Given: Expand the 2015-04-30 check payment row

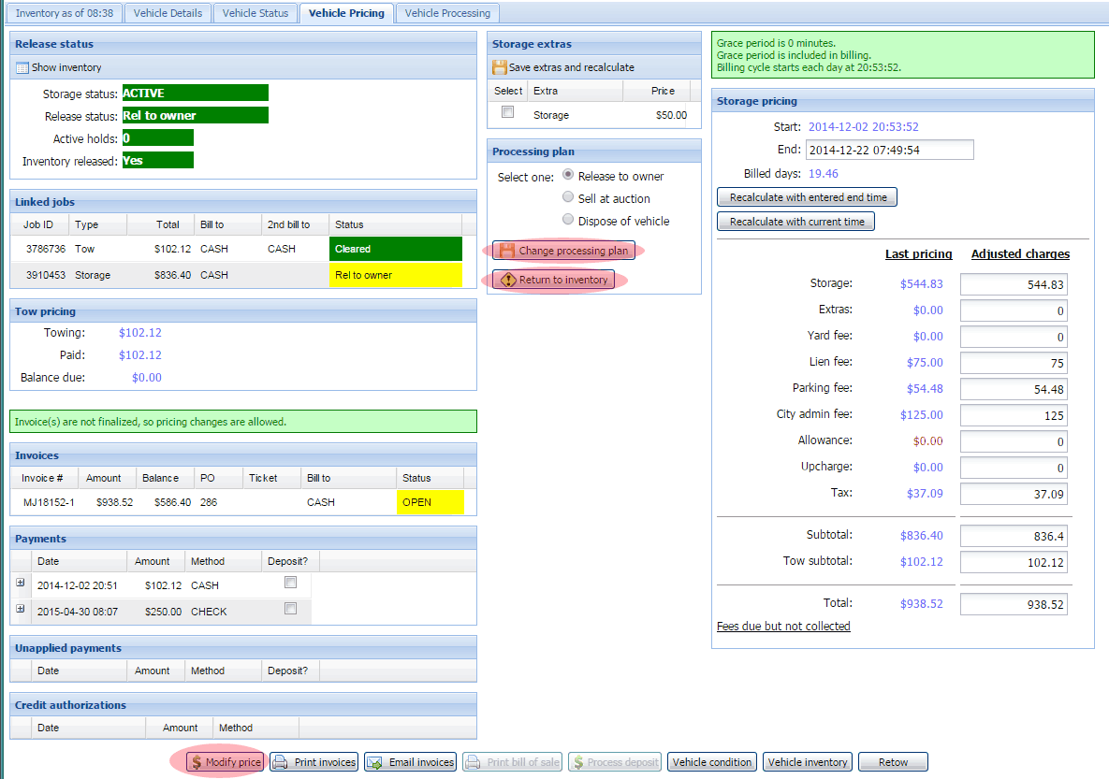Looking at the screenshot, I should point(21,609).
